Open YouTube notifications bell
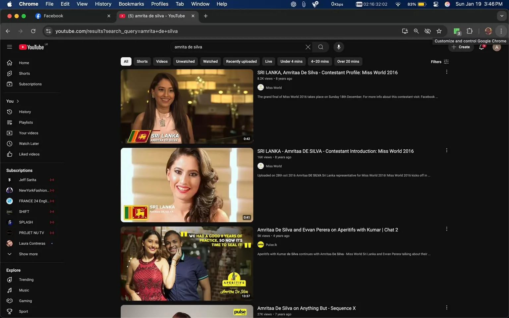This screenshot has width=509, height=318. coord(481,47)
